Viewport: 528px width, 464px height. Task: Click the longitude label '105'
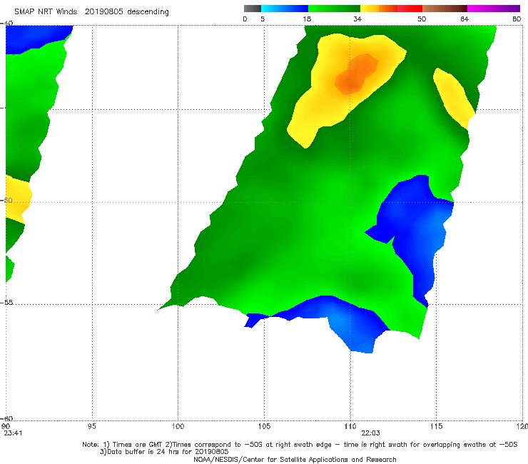pyautogui.click(x=264, y=426)
